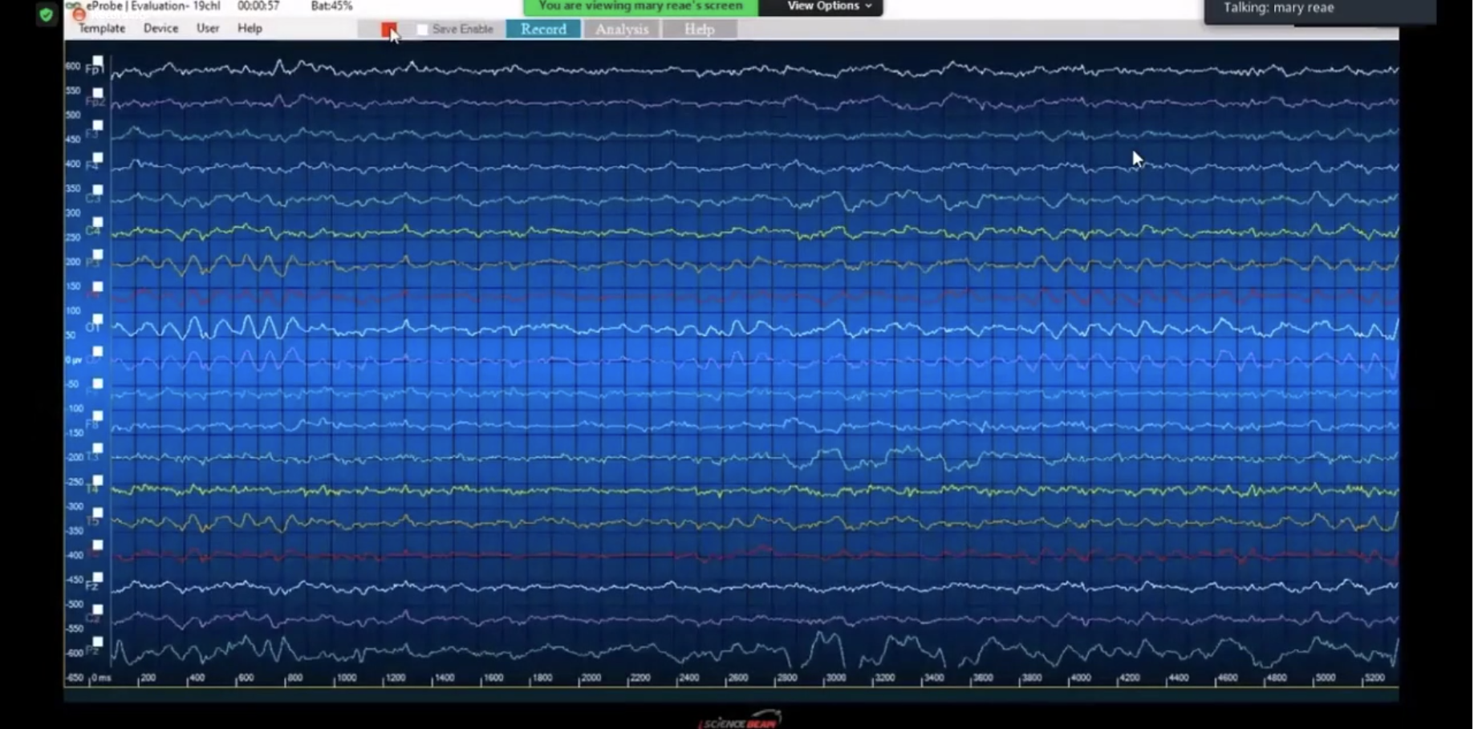Screen dimensions: 1474x729
Task: Click the green Zoom security shield icon
Action: [x=47, y=14]
